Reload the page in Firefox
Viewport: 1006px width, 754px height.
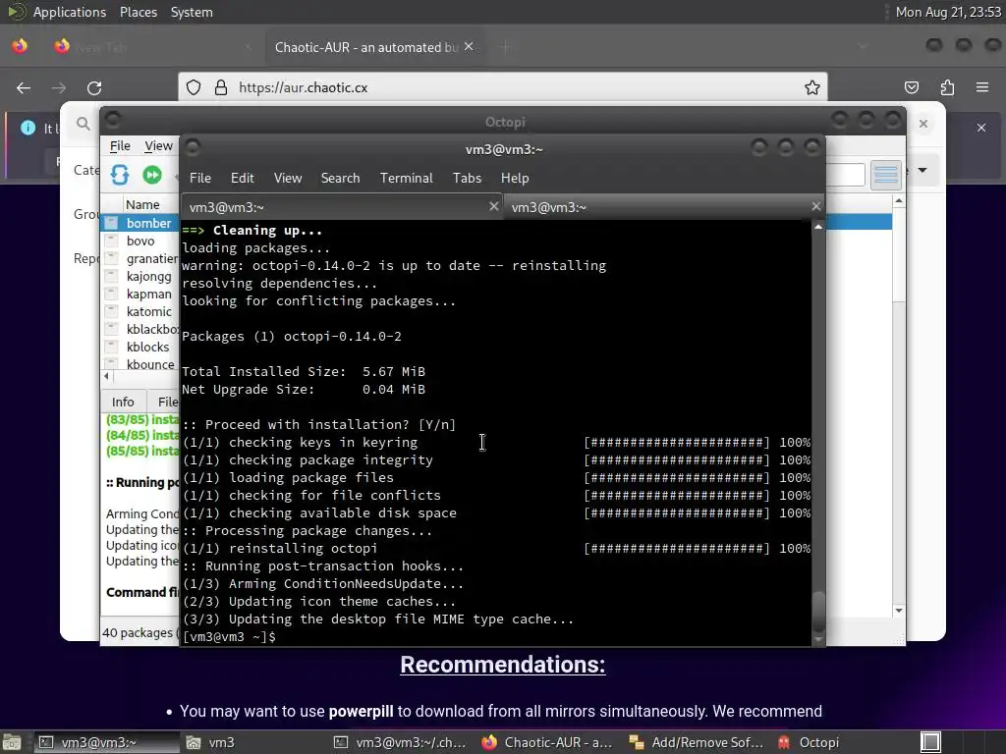[x=94, y=87]
